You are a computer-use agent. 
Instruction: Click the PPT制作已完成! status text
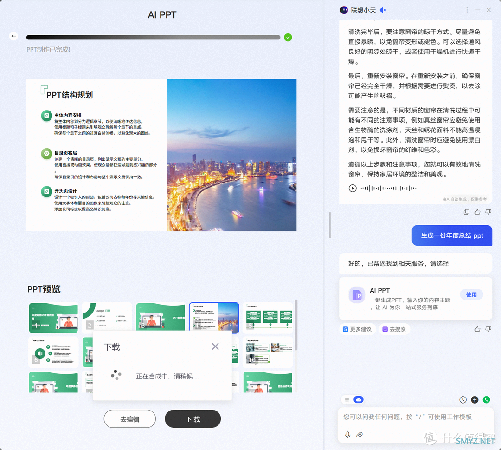point(48,50)
